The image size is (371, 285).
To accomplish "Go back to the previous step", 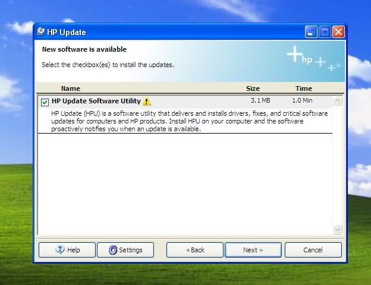I will coord(195,250).
